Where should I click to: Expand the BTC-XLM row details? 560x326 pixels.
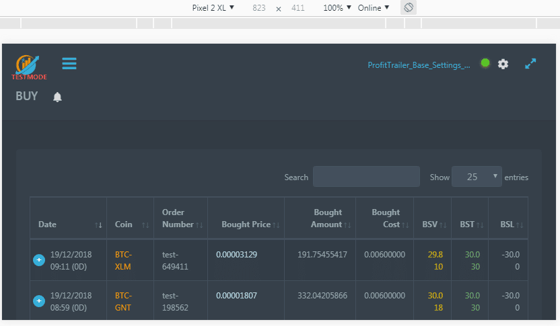pos(38,259)
